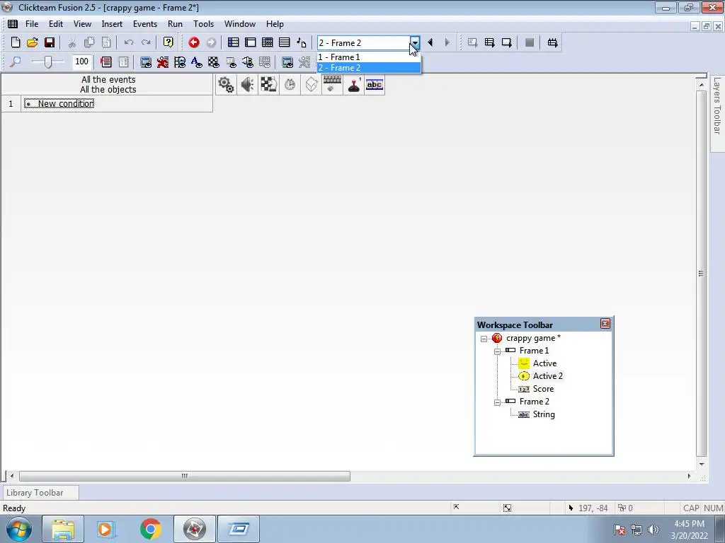This screenshot has height=543, width=725.
Task: Open the Event list editor icon
Action: (285, 42)
